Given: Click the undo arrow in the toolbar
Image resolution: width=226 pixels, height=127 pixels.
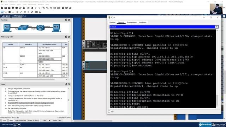Looking at the screenshot, I should 35,8.
